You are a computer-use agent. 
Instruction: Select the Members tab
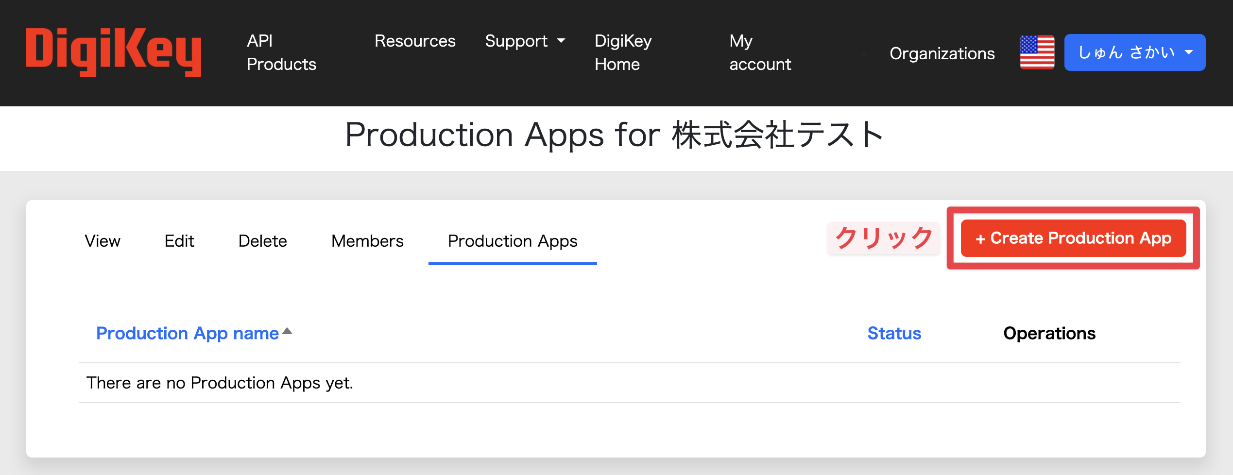(367, 241)
